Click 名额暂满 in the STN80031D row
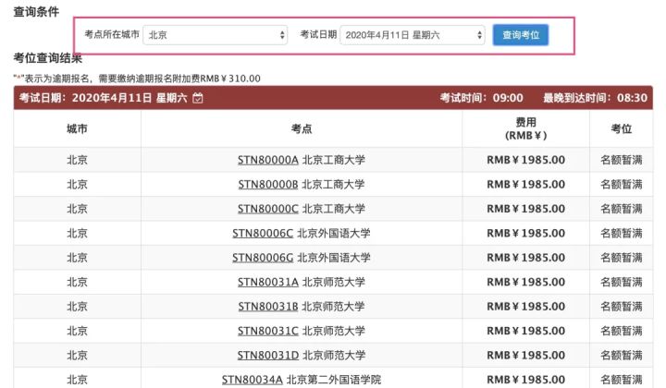 pos(621,355)
